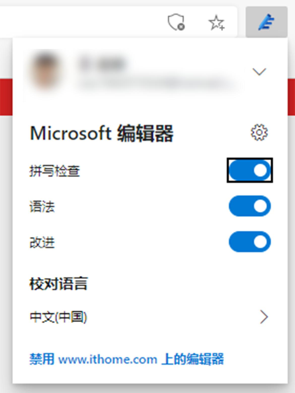Open the tracking prevention shield icon
Screen dimensions: 295x393
coord(176,22)
